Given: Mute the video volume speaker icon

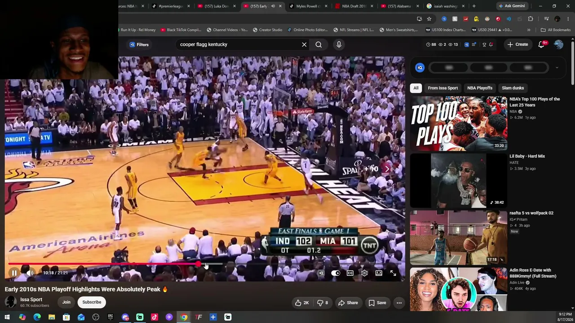Looking at the screenshot, I should tap(30, 273).
